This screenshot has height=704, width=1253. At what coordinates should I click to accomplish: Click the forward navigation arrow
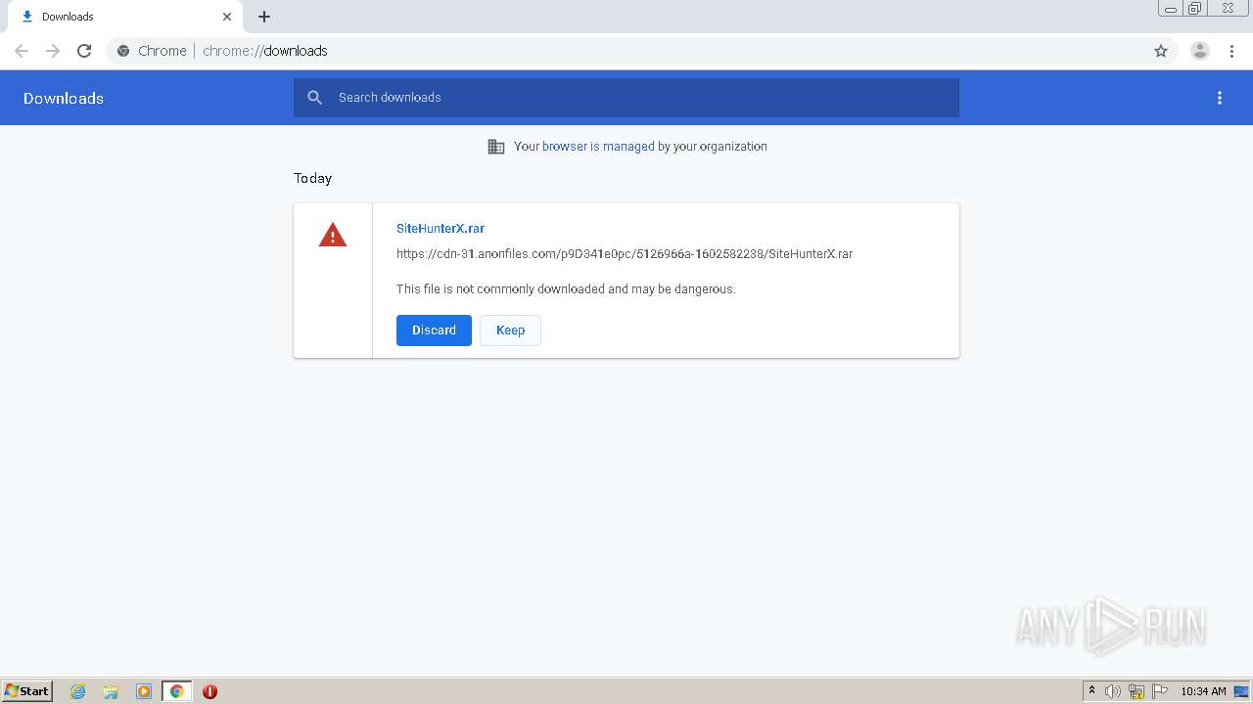click(53, 51)
